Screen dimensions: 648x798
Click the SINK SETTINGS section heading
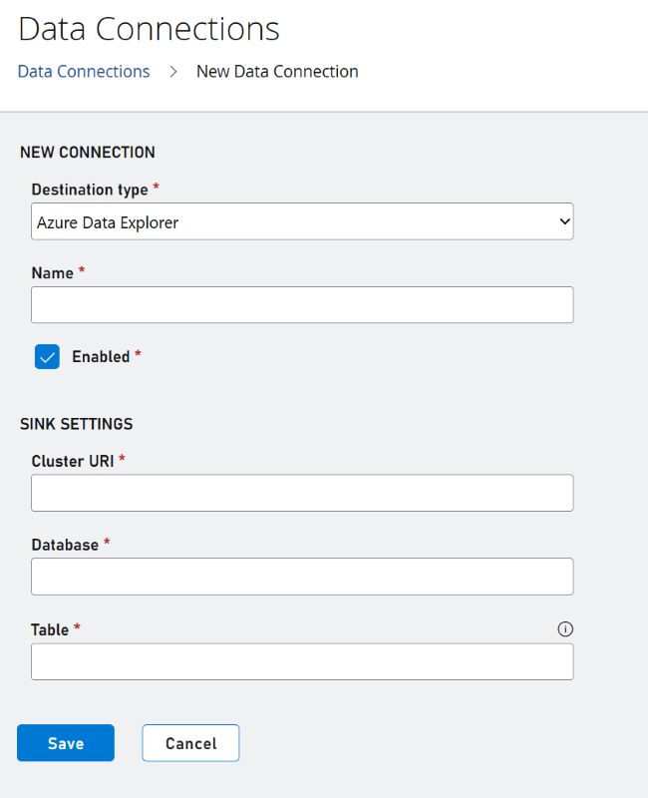pos(77,424)
